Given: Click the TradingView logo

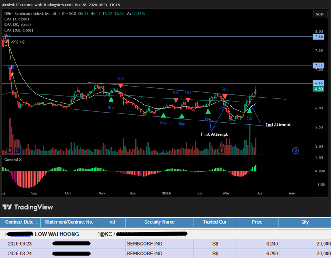Looking at the screenshot, I should click(27, 207).
